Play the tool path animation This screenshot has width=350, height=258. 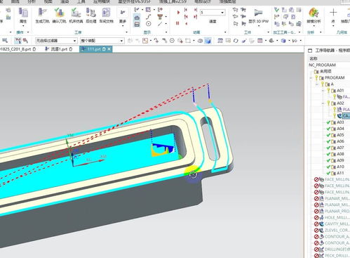[178, 12]
